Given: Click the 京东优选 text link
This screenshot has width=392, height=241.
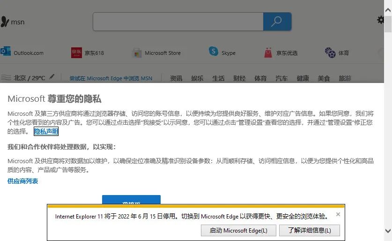Looking at the screenshot, I should point(287,53).
